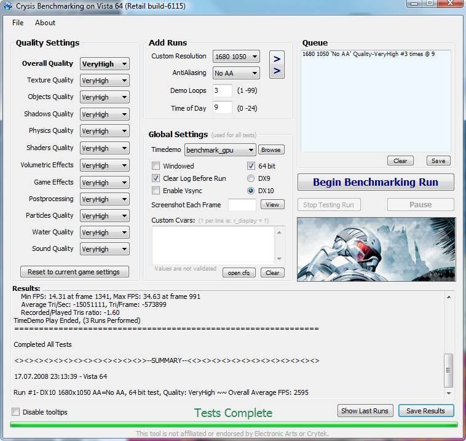
Task: Expand the Shaders Quality dropdown
Action: 105,148
